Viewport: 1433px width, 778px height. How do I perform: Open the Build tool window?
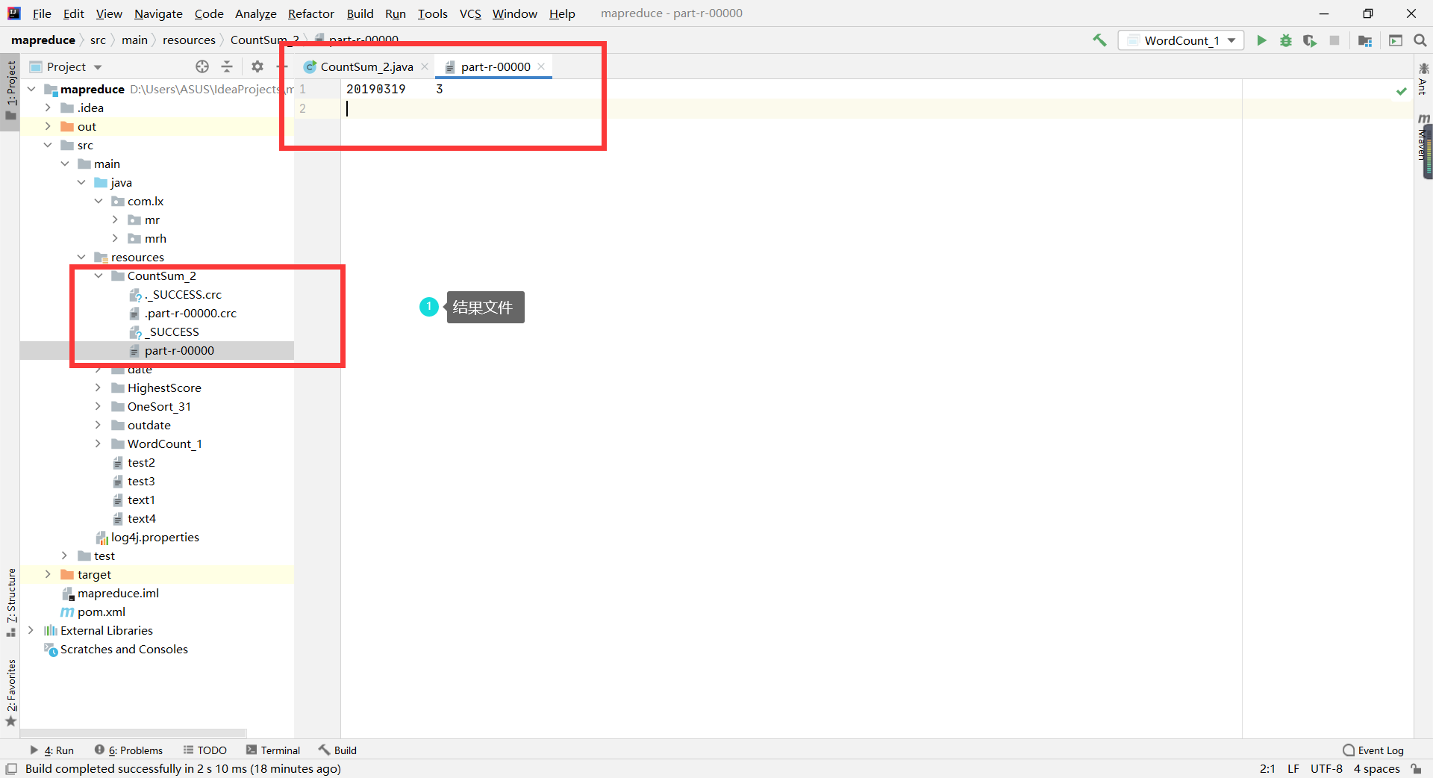[x=337, y=750]
